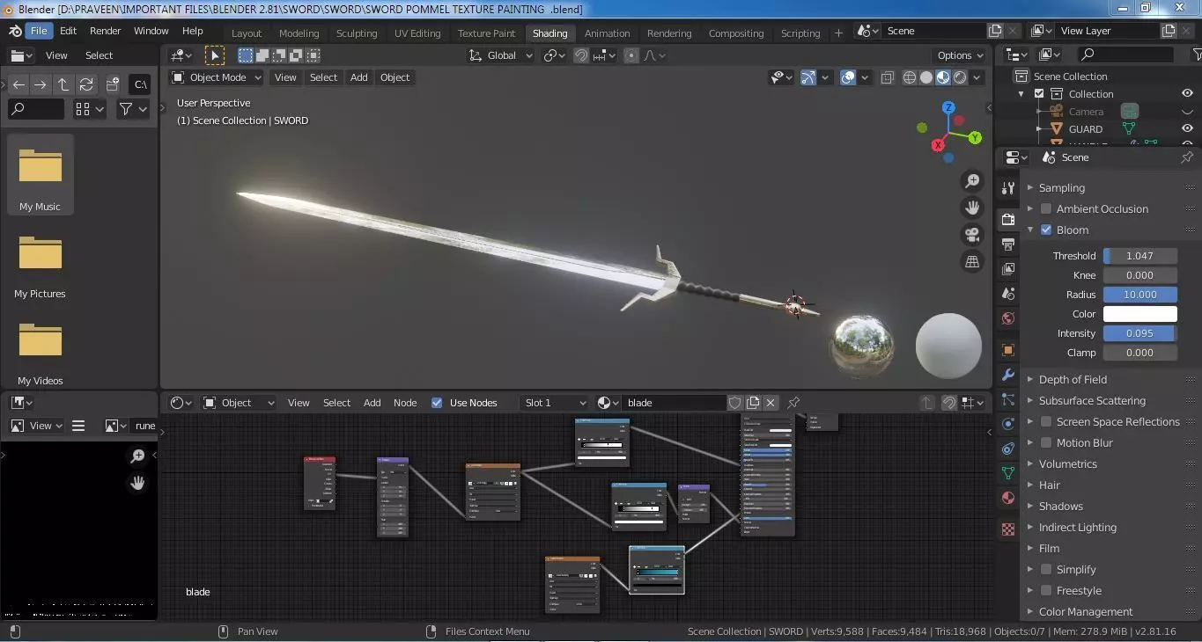1202x642 pixels.
Task: Toggle the Use Nodes checkbox
Action: tap(437, 403)
